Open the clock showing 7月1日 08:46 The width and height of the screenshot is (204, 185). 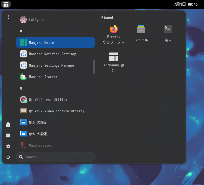point(186,4)
